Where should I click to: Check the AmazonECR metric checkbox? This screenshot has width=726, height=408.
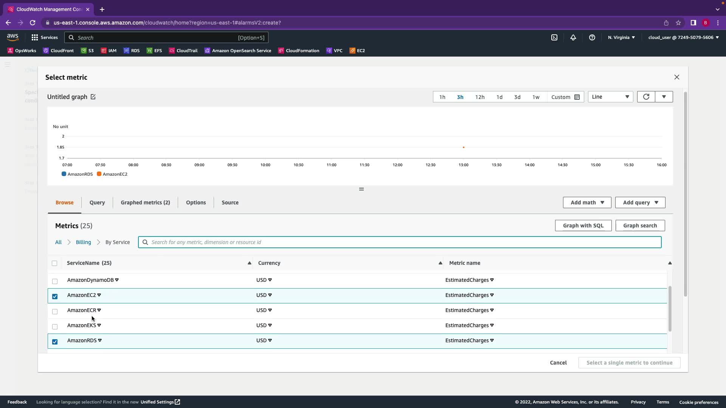(x=55, y=311)
